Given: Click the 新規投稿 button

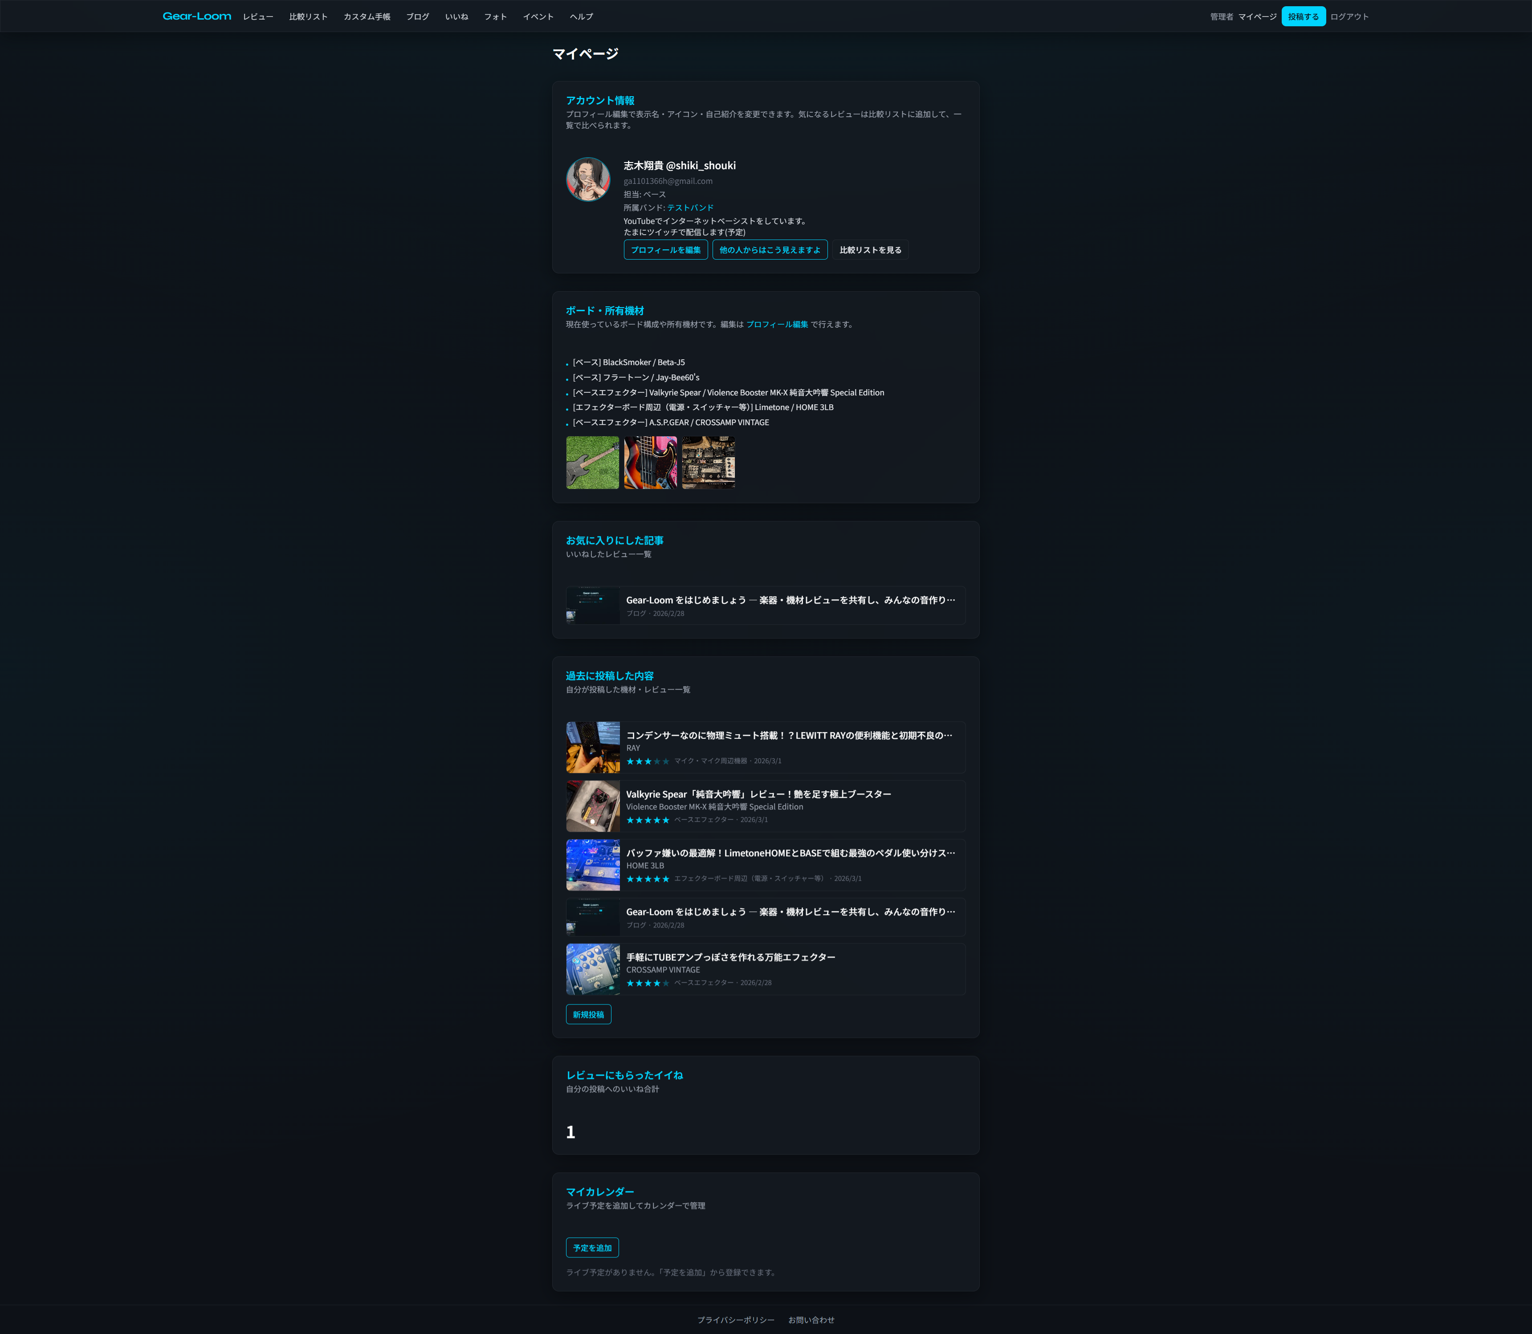Looking at the screenshot, I should (x=588, y=1015).
